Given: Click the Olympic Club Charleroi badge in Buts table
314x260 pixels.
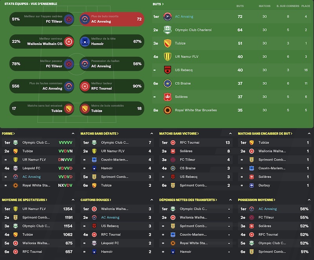Looking at the screenshot, I should [168, 30].
